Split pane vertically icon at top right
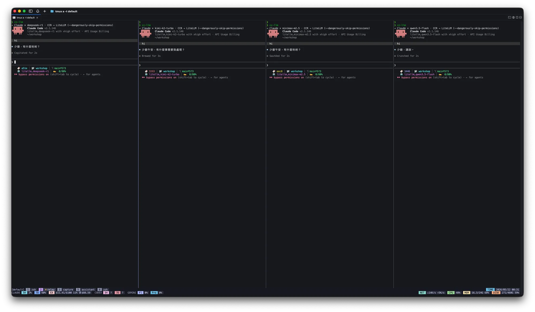The width and height of the screenshot is (535, 312). click(x=517, y=17)
